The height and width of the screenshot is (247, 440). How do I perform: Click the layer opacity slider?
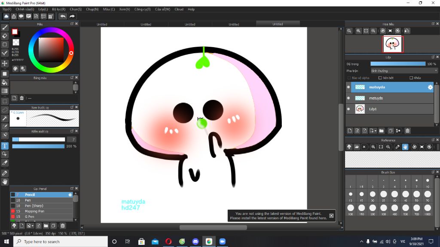point(397,64)
